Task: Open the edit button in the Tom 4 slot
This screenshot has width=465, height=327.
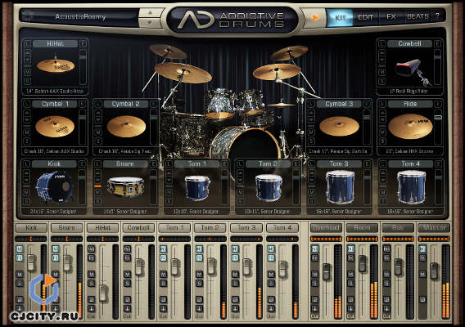Action: [x=438, y=164]
